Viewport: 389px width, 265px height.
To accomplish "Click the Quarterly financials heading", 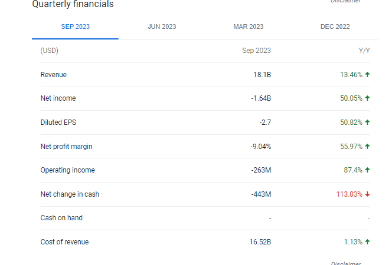I will click(x=73, y=5).
